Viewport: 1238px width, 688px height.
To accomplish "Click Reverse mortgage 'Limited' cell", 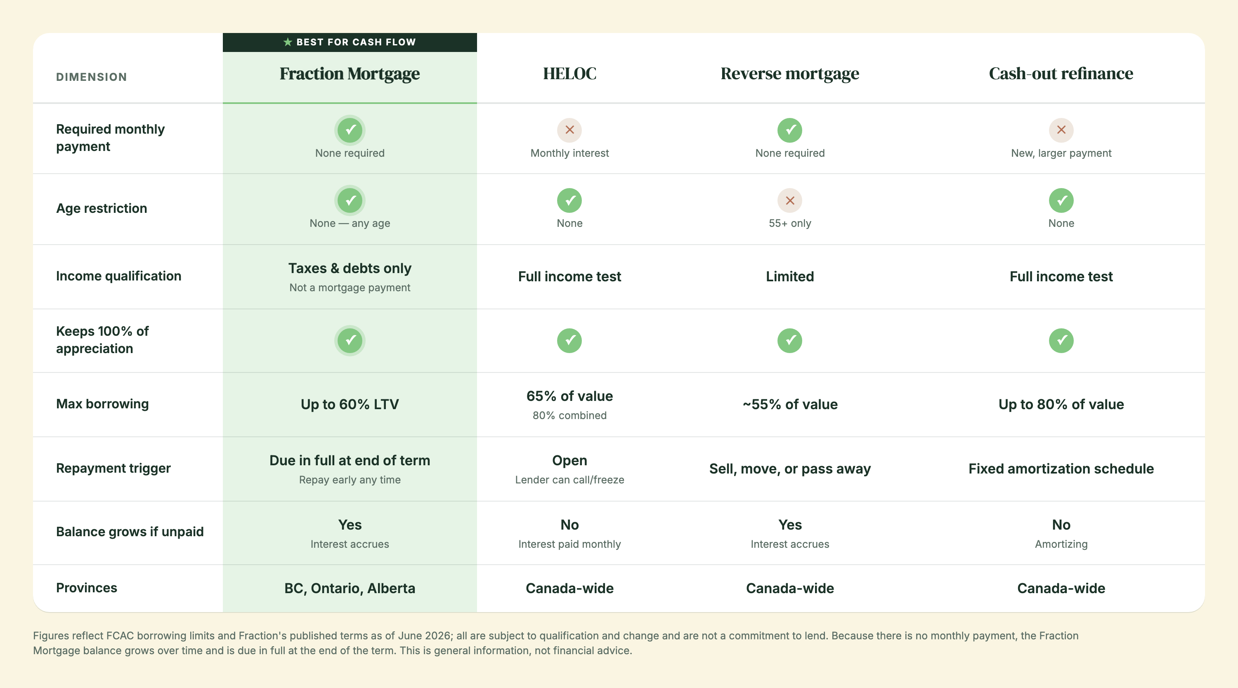I will pyautogui.click(x=789, y=276).
